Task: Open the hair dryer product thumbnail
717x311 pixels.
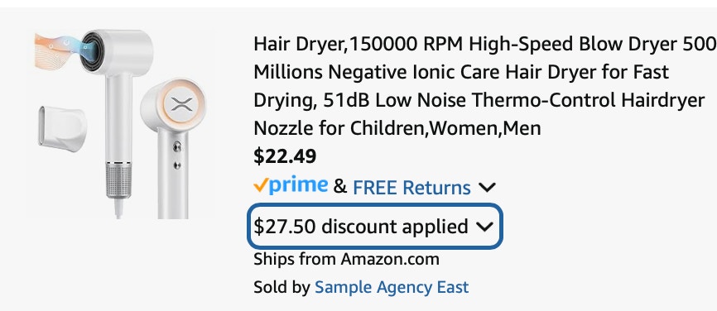Action: [x=121, y=124]
